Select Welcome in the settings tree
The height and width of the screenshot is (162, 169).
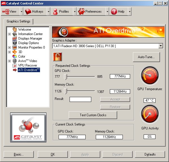(x=25, y=29)
